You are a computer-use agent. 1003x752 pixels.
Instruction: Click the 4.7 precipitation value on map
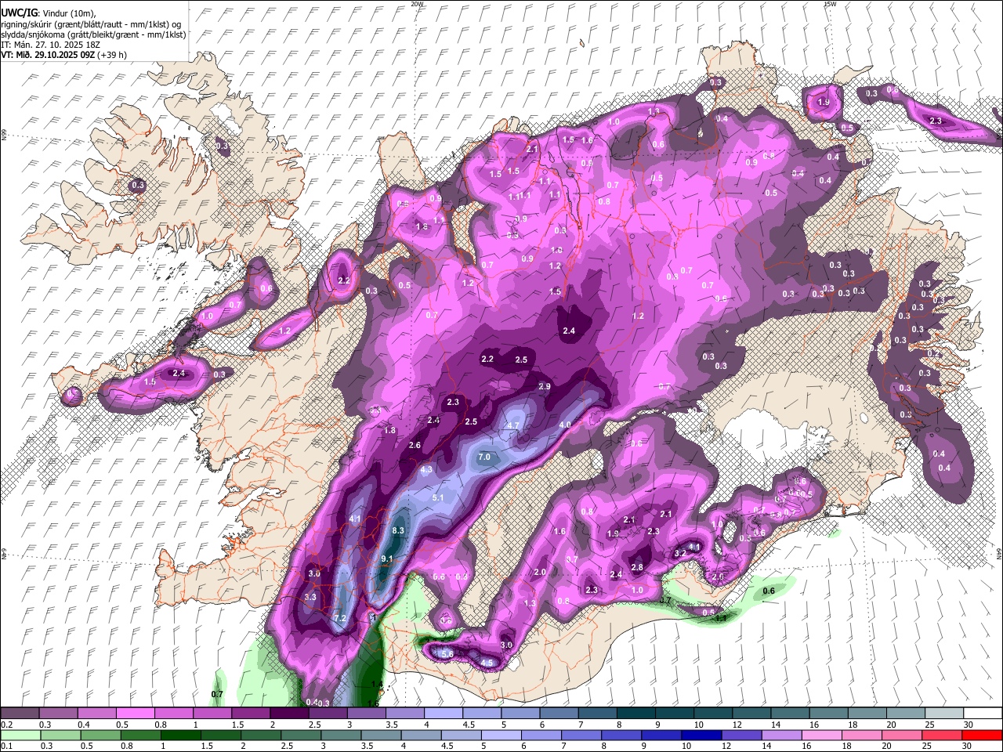pos(514,425)
